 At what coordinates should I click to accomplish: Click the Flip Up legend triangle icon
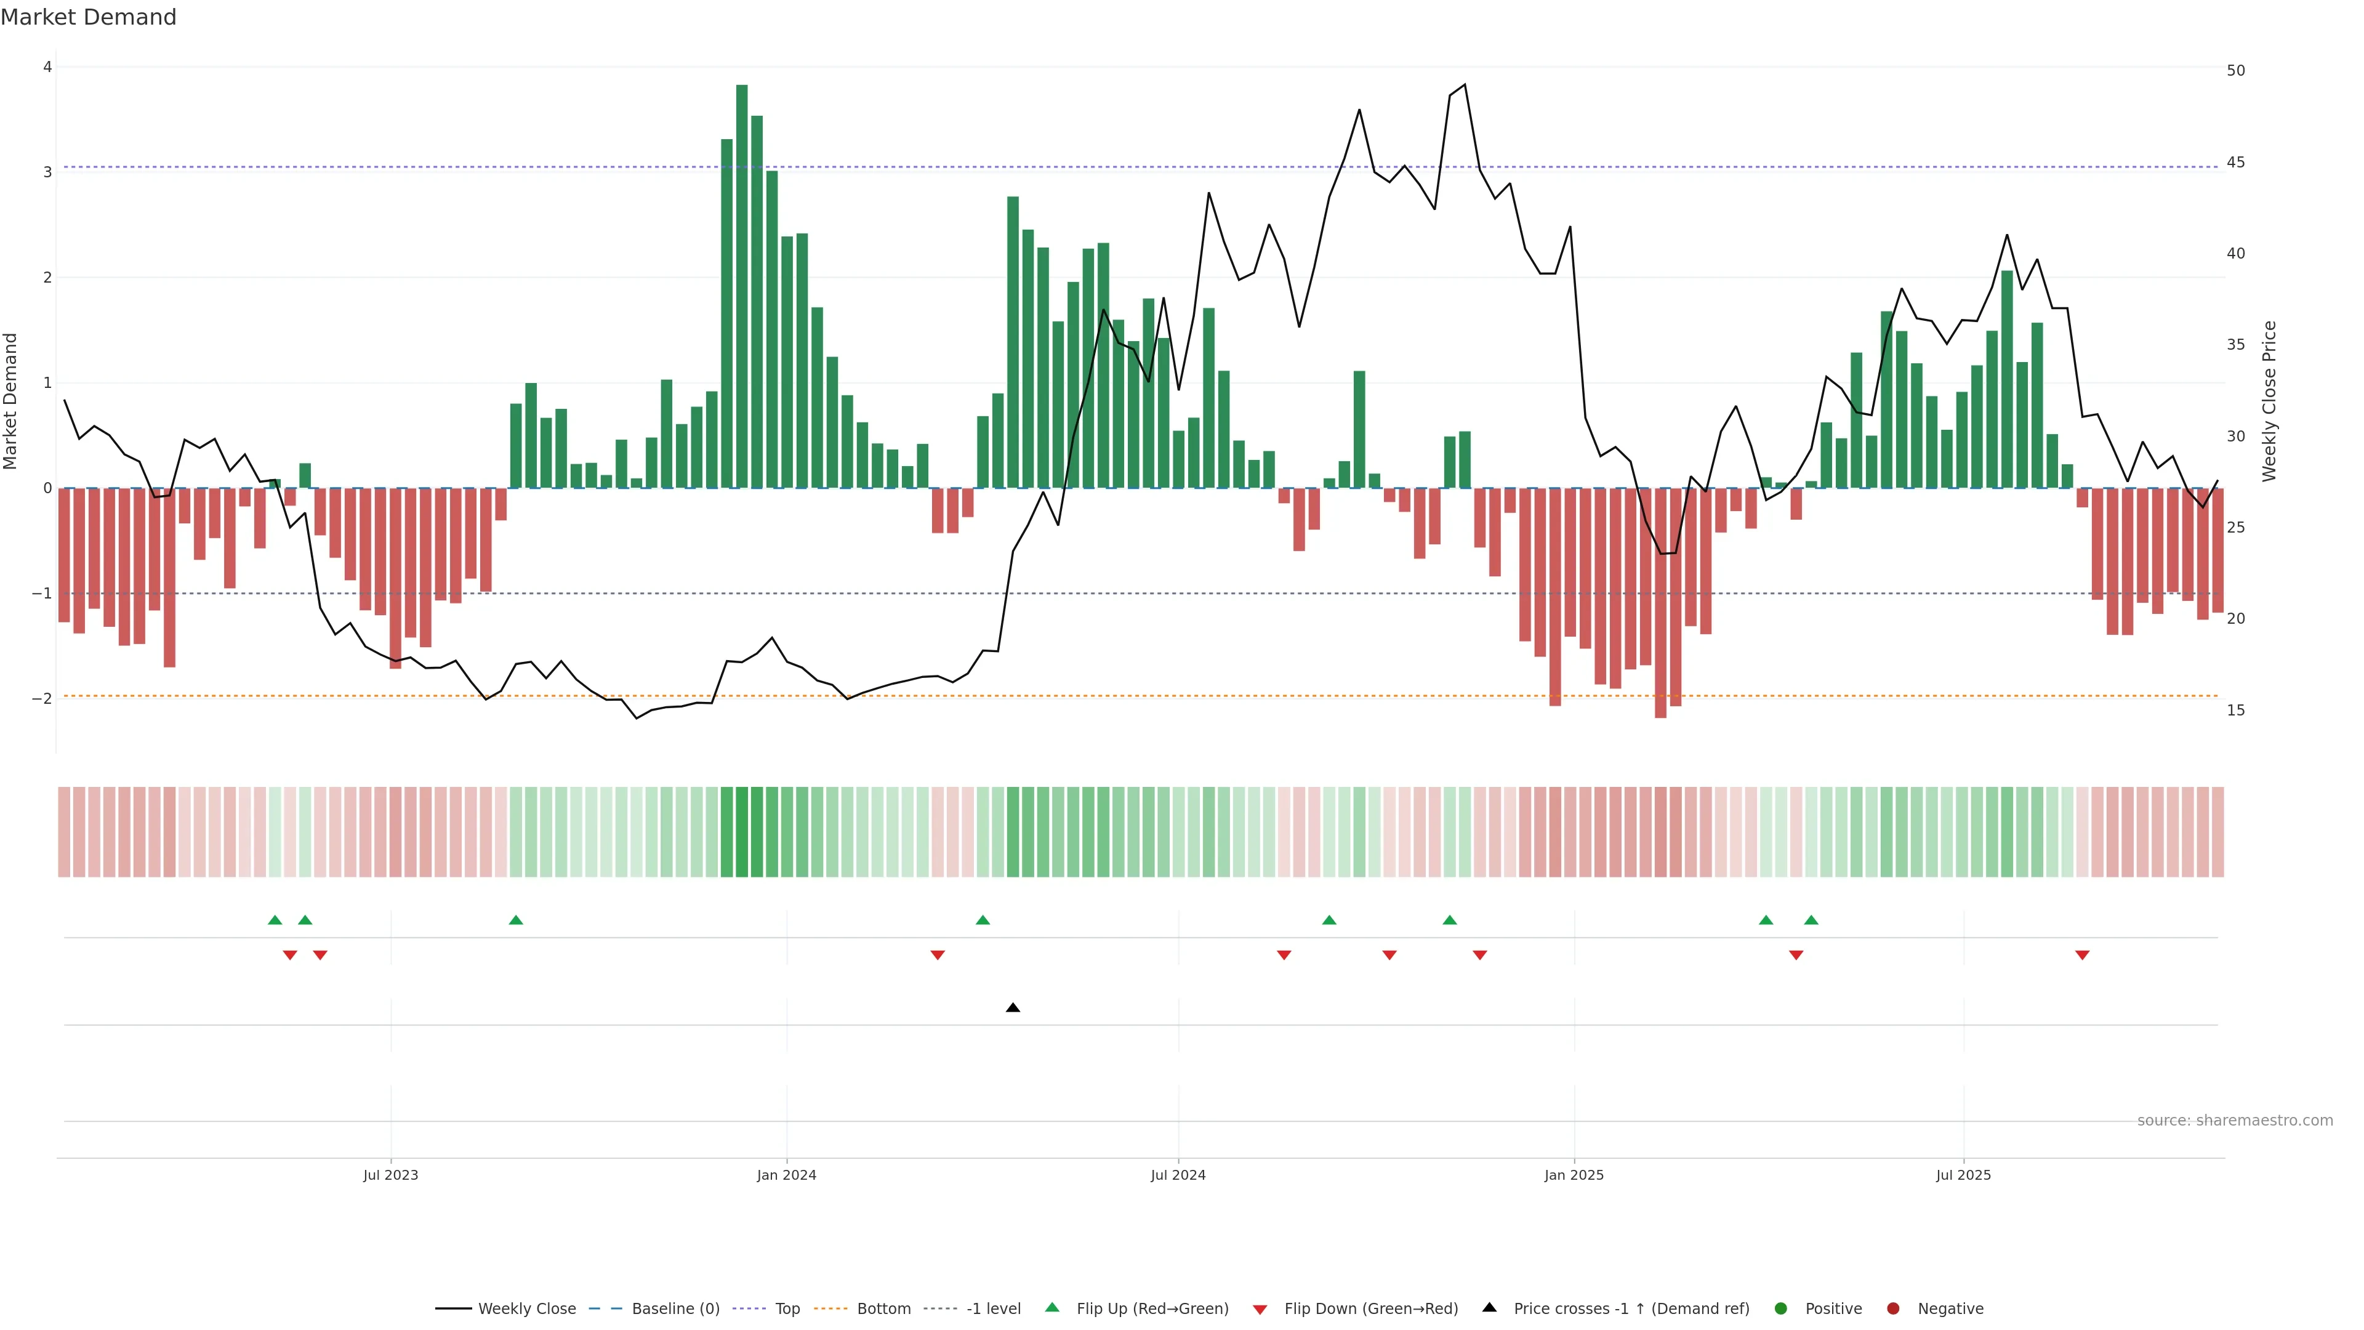tap(1051, 1307)
